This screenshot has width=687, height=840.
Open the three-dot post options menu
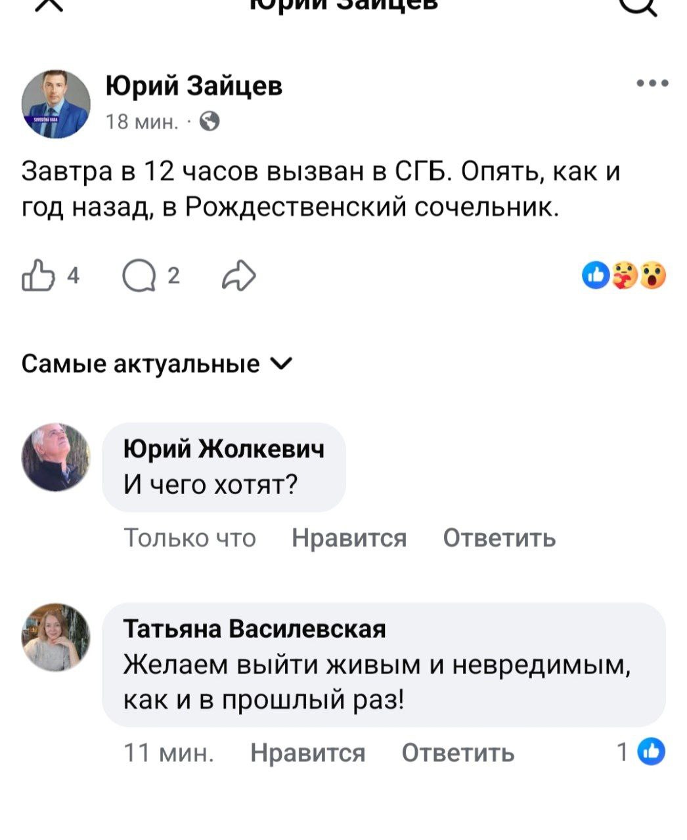coord(652,83)
